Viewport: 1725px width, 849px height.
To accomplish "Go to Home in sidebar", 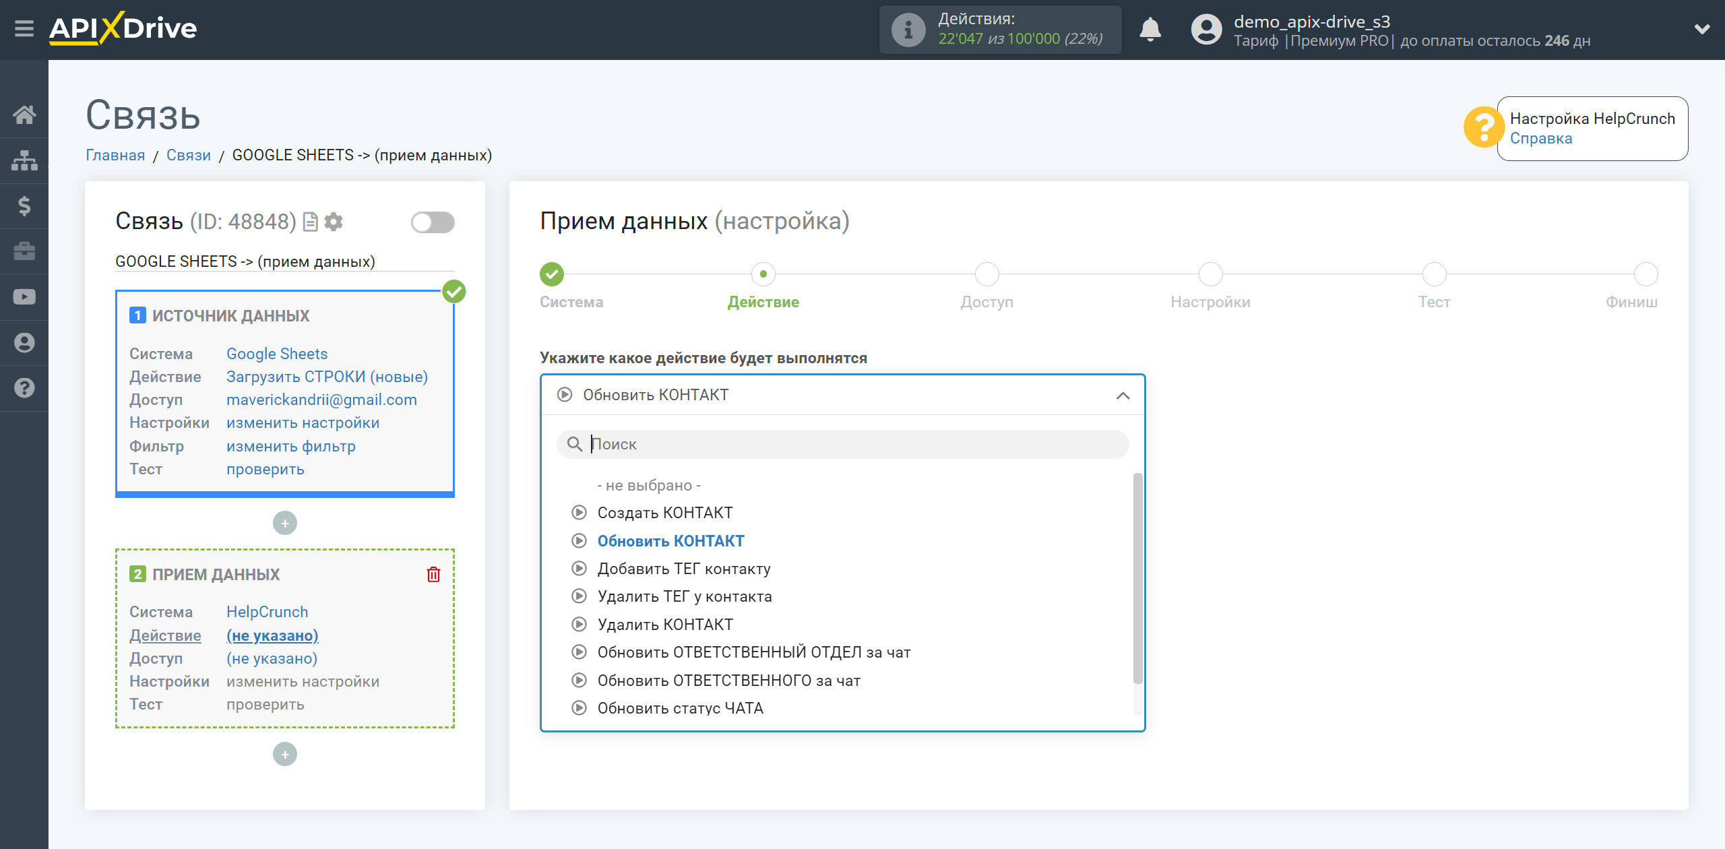I will coord(24,115).
